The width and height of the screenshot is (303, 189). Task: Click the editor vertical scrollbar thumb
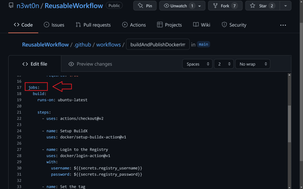coord(289,124)
